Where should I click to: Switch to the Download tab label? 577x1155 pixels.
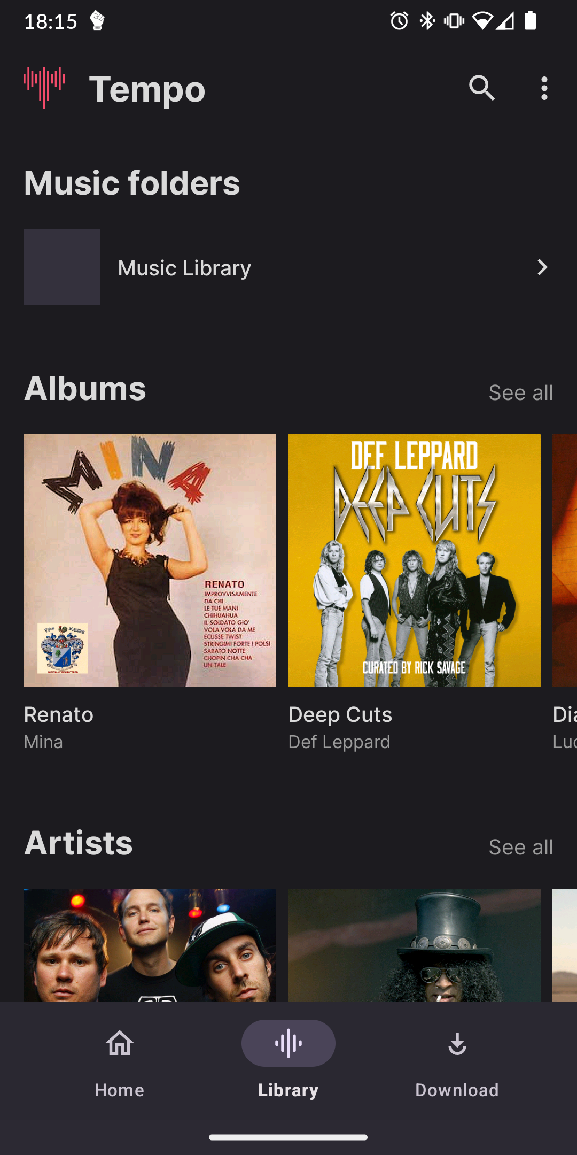457,1090
